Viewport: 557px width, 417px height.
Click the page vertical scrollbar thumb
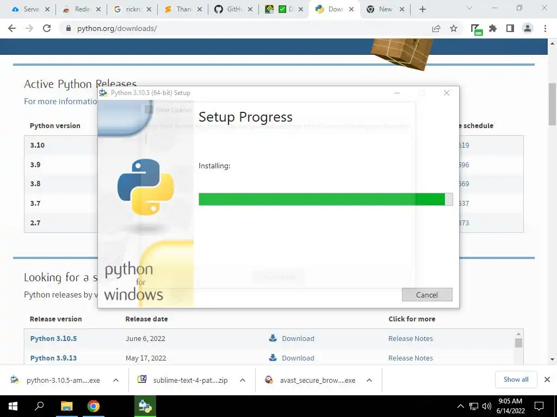pyautogui.click(x=553, y=104)
